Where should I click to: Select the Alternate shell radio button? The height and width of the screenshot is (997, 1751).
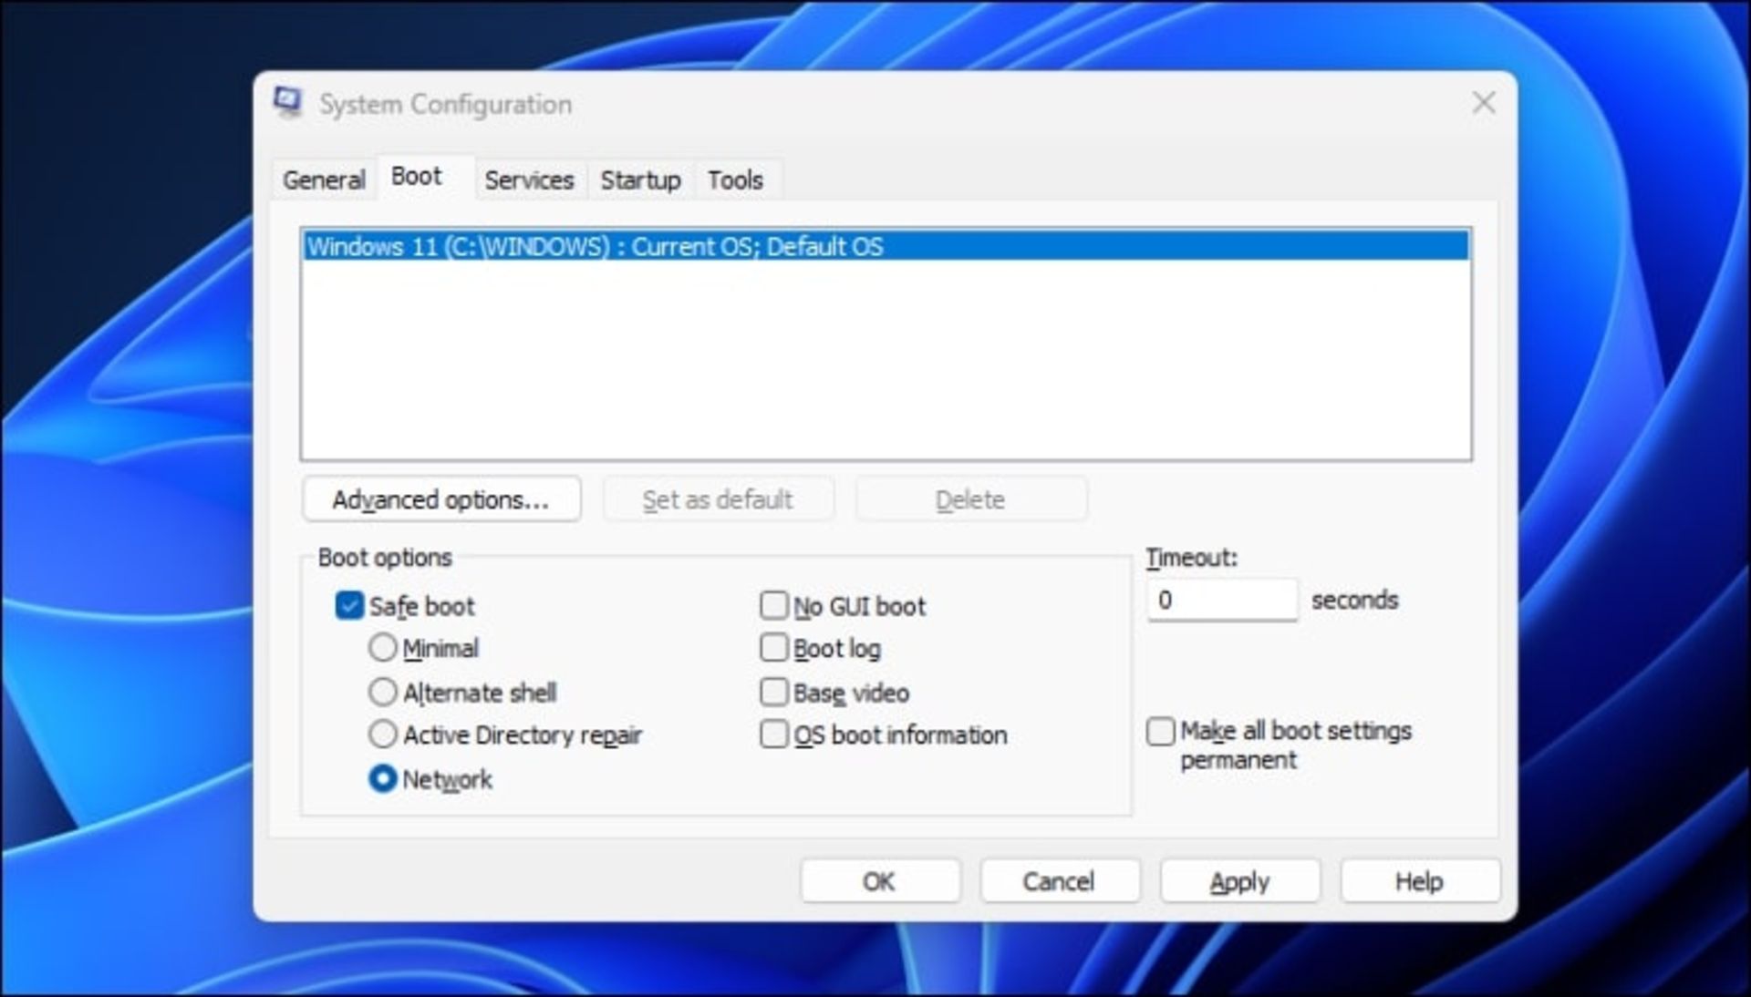click(384, 691)
